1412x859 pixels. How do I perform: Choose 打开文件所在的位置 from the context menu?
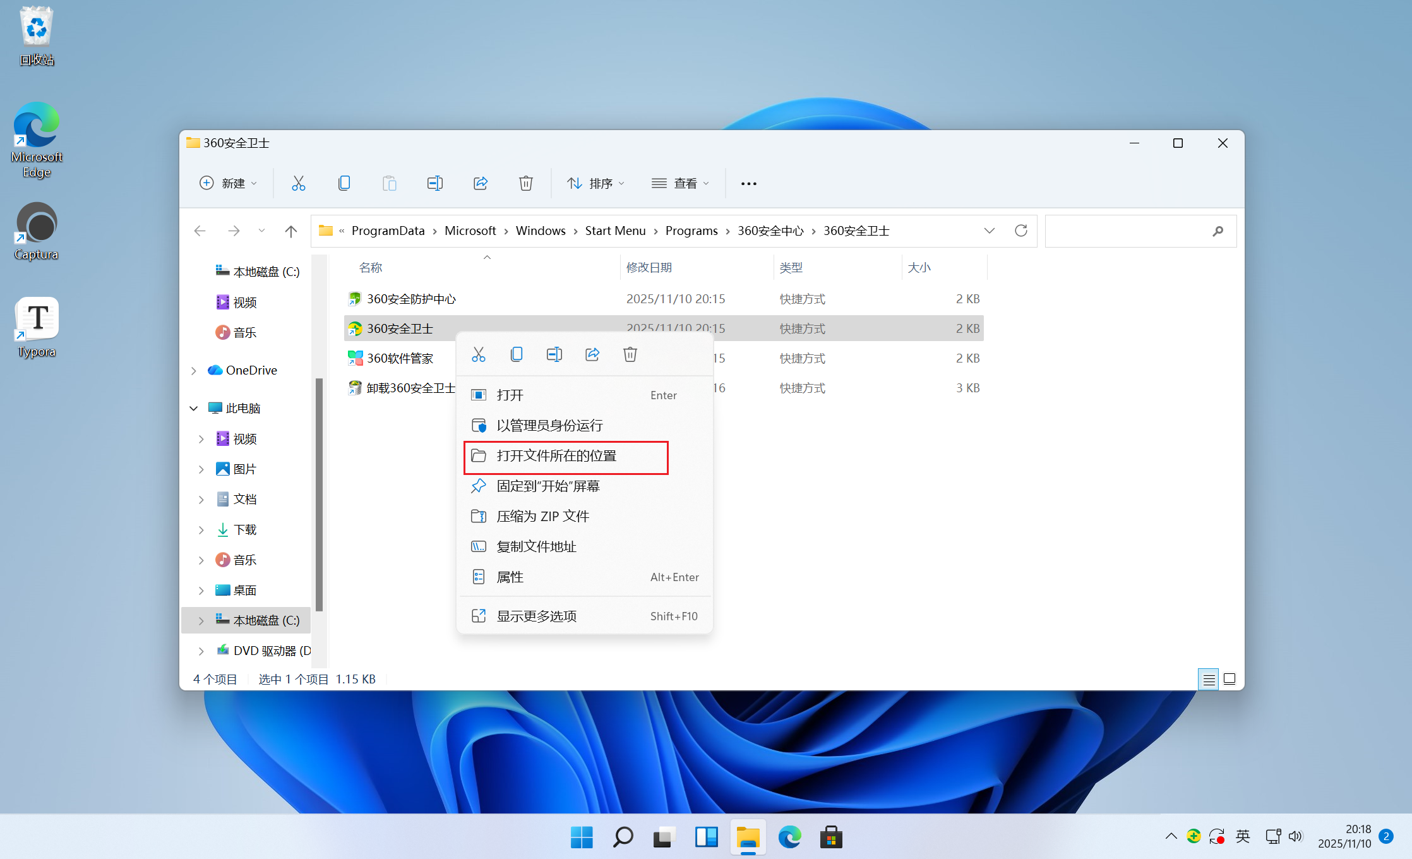click(556, 456)
